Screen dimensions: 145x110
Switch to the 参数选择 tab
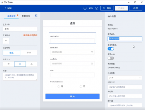click(x=26, y=16)
